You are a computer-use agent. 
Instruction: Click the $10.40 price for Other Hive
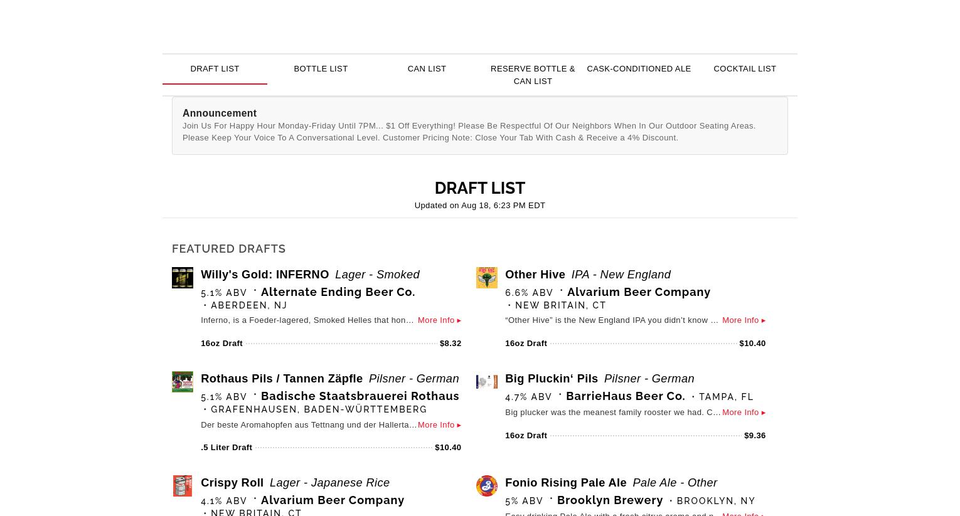(752, 344)
